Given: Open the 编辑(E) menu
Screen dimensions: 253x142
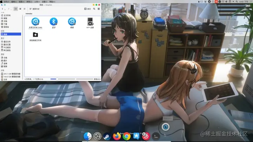Looking at the screenshot, I should [14, 2].
